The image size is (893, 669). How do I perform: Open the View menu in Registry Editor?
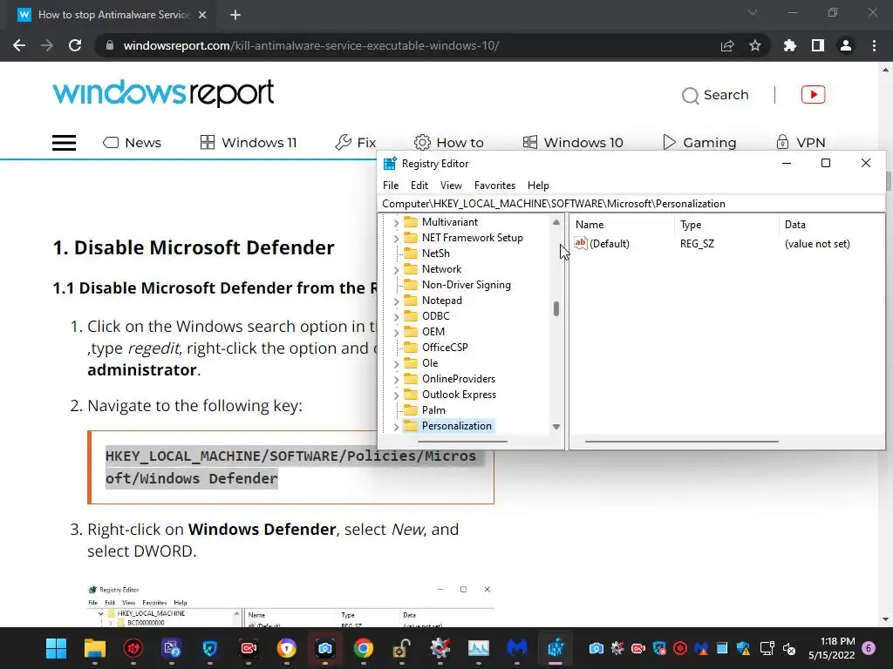[451, 186]
